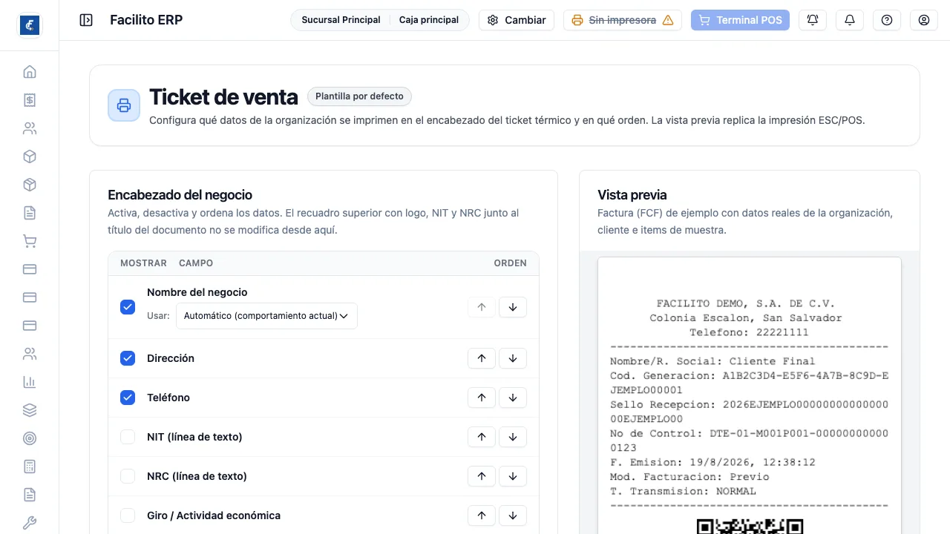Uncheck the Nombre del negocio checkbox
The width and height of the screenshot is (950, 534).
click(128, 307)
